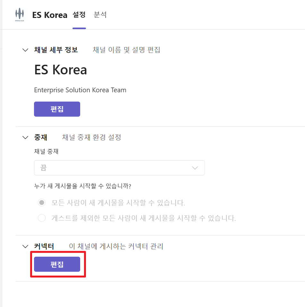Open the 분석 tab
305x307 pixels.
pos(100,15)
